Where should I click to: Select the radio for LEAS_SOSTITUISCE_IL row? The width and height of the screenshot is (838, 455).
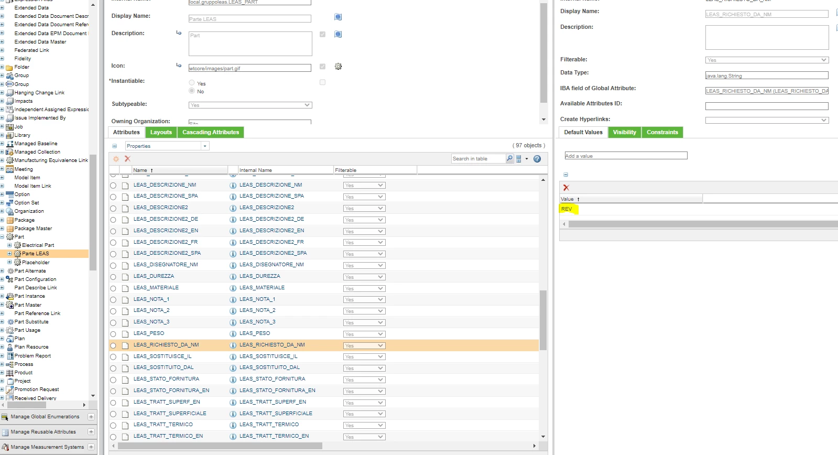(113, 357)
